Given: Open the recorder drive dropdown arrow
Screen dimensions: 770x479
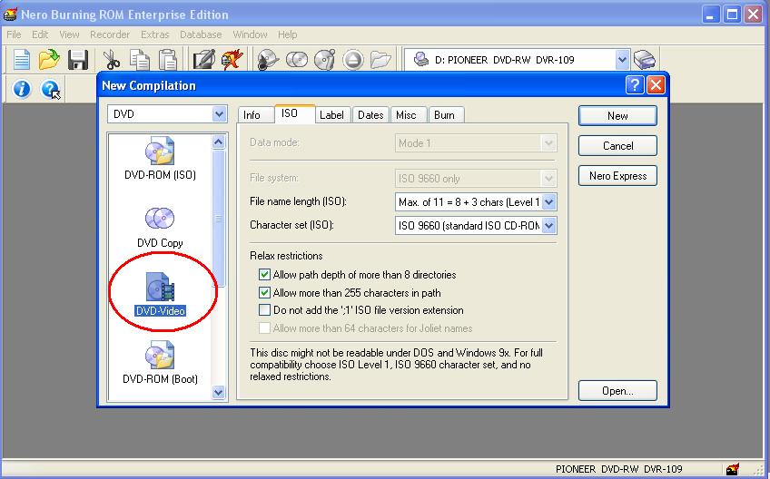Looking at the screenshot, I should pyautogui.click(x=622, y=60).
